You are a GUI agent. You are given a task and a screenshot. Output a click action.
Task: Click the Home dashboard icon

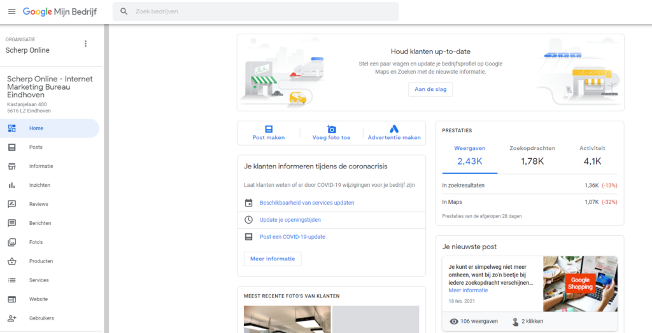point(11,128)
